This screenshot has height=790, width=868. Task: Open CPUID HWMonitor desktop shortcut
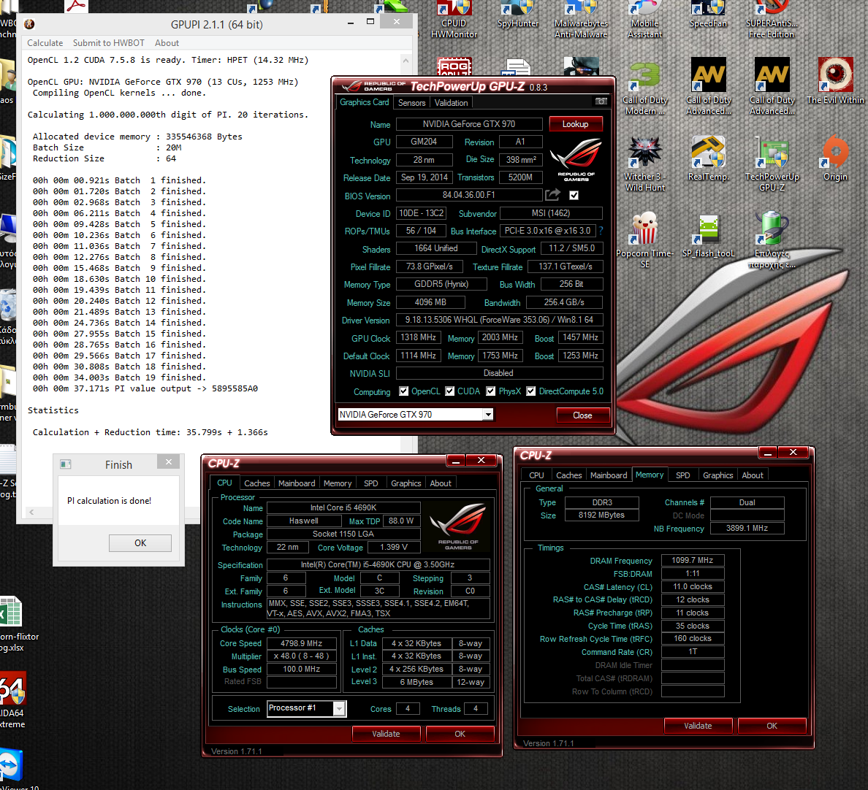454,20
